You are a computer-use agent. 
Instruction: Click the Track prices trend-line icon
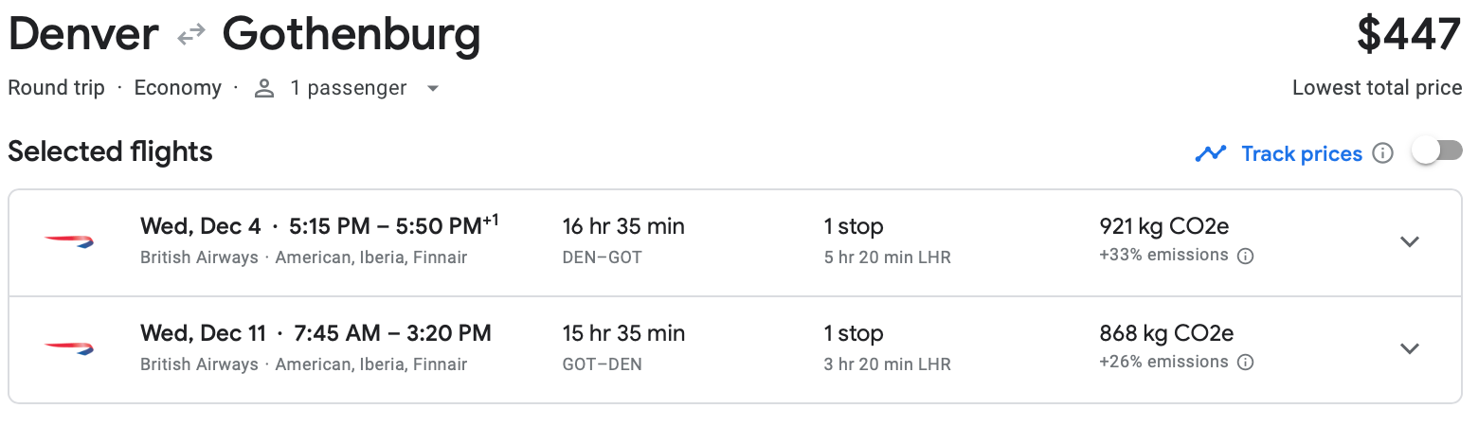pyautogui.click(x=1211, y=153)
